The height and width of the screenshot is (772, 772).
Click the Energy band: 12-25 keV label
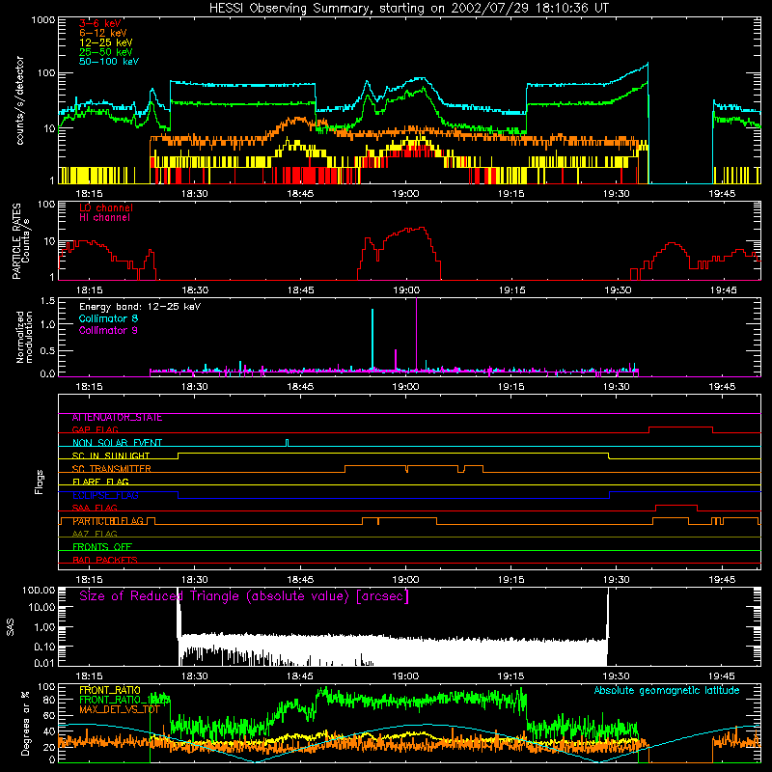click(140, 307)
